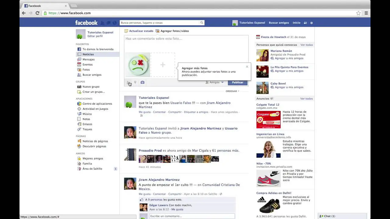
Task: Like the 'que te la pases bien' post
Action: pyautogui.click(x=145, y=112)
